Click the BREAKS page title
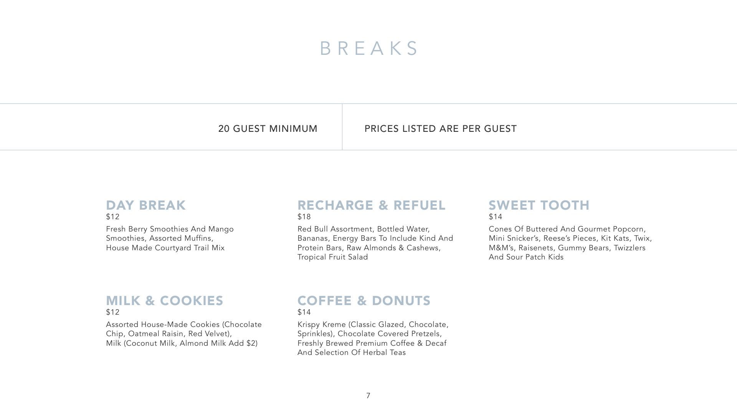Screen dimensions: 737x417 point(368,49)
